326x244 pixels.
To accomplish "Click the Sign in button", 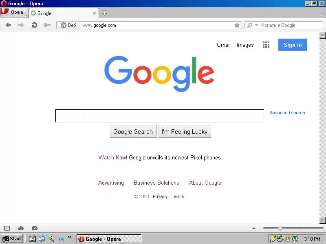I will tap(293, 45).
